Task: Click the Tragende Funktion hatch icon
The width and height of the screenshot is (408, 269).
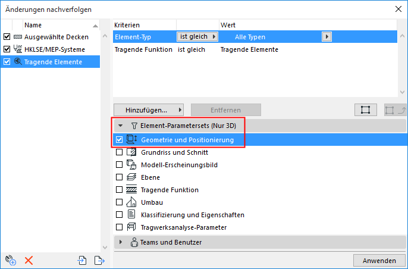Action: click(x=131, y=190)
